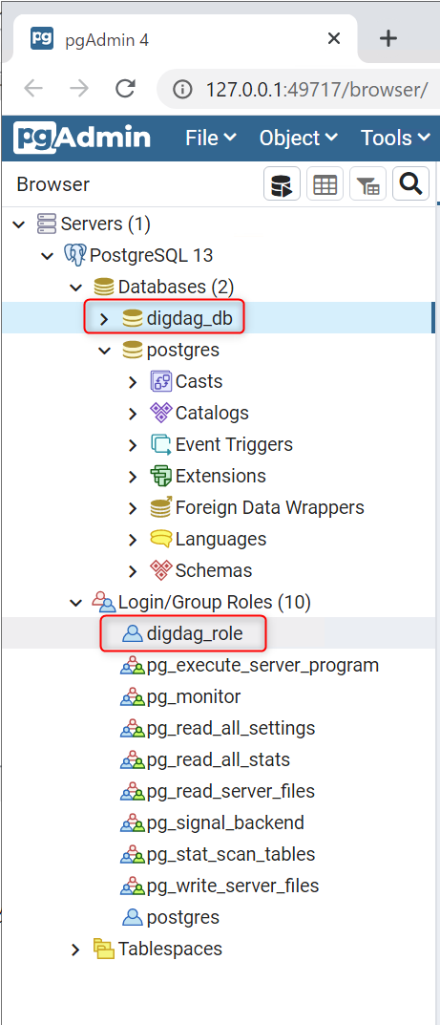The width and height of the screenshot is (440, 1025).
Task: Open a new browser tab
Action: pos(388,38)
